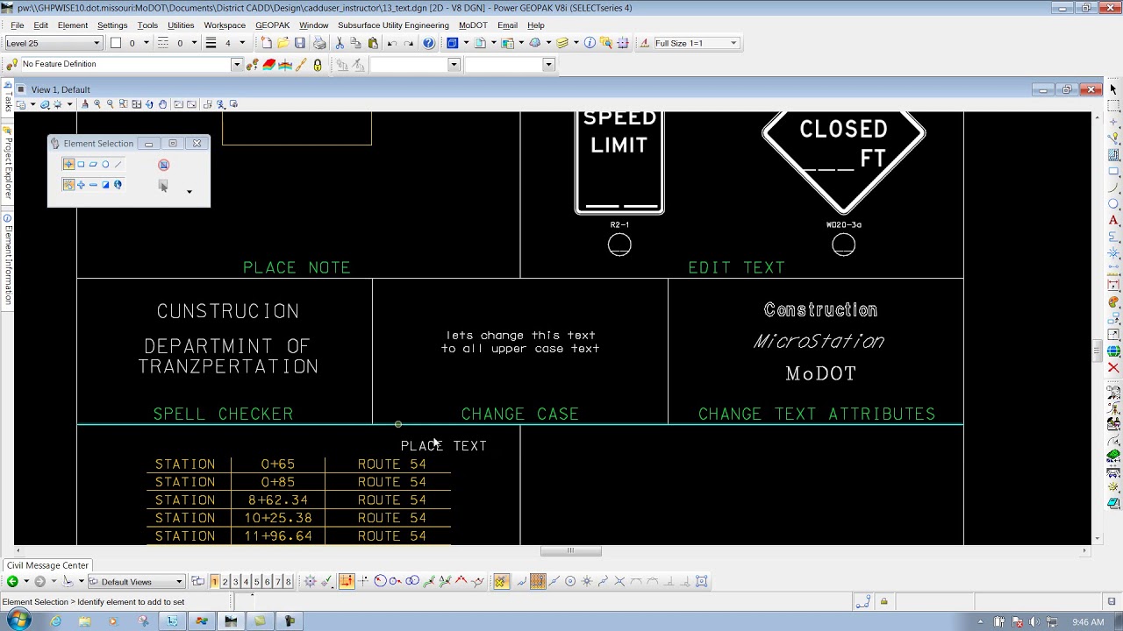The image size is (1123, 631).
Task: Toggle Disable Handles in Element Selection
Action: pos(163,164)
